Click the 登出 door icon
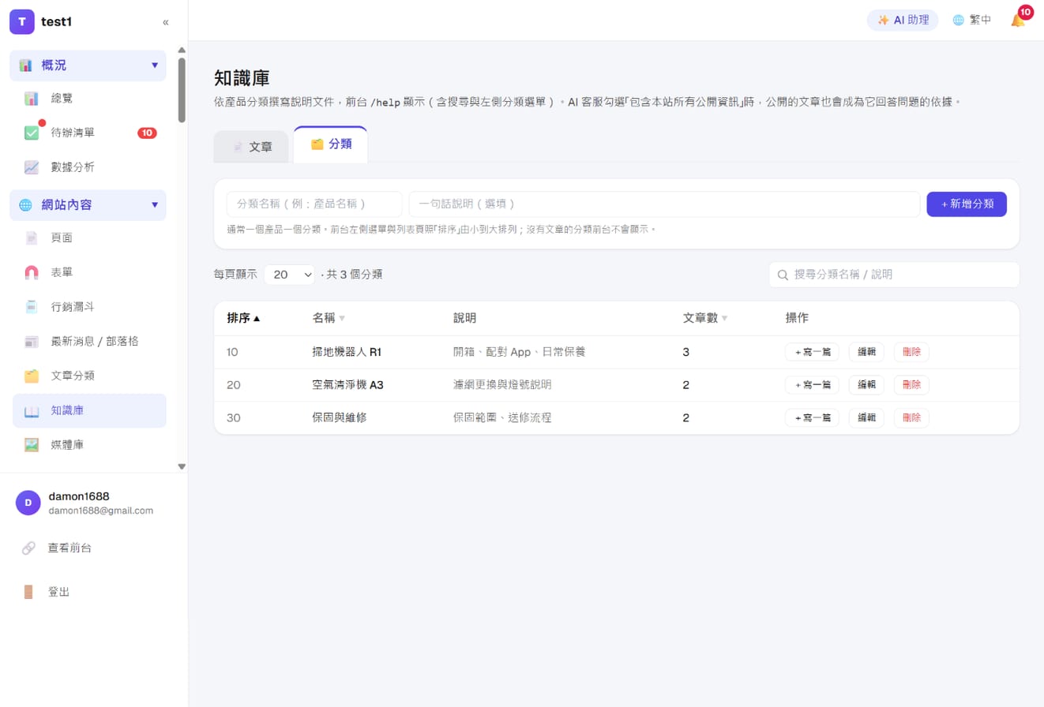This screenshot has height=707, width=1044. tap(28, 592)
